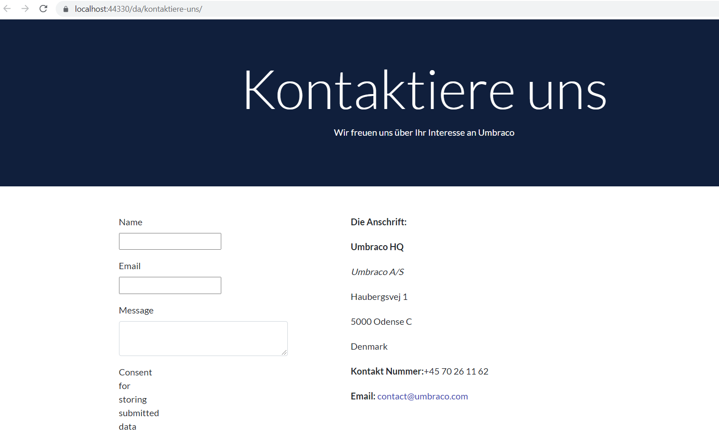This screenshot has width=719, height=432.
Task: View site info via the padlock icon
Action: (66, 9)
